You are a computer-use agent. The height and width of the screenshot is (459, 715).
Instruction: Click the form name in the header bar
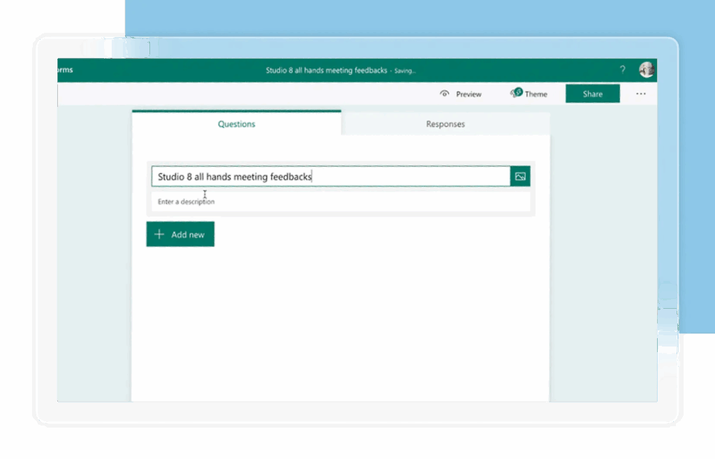click(x=326, y=71)
